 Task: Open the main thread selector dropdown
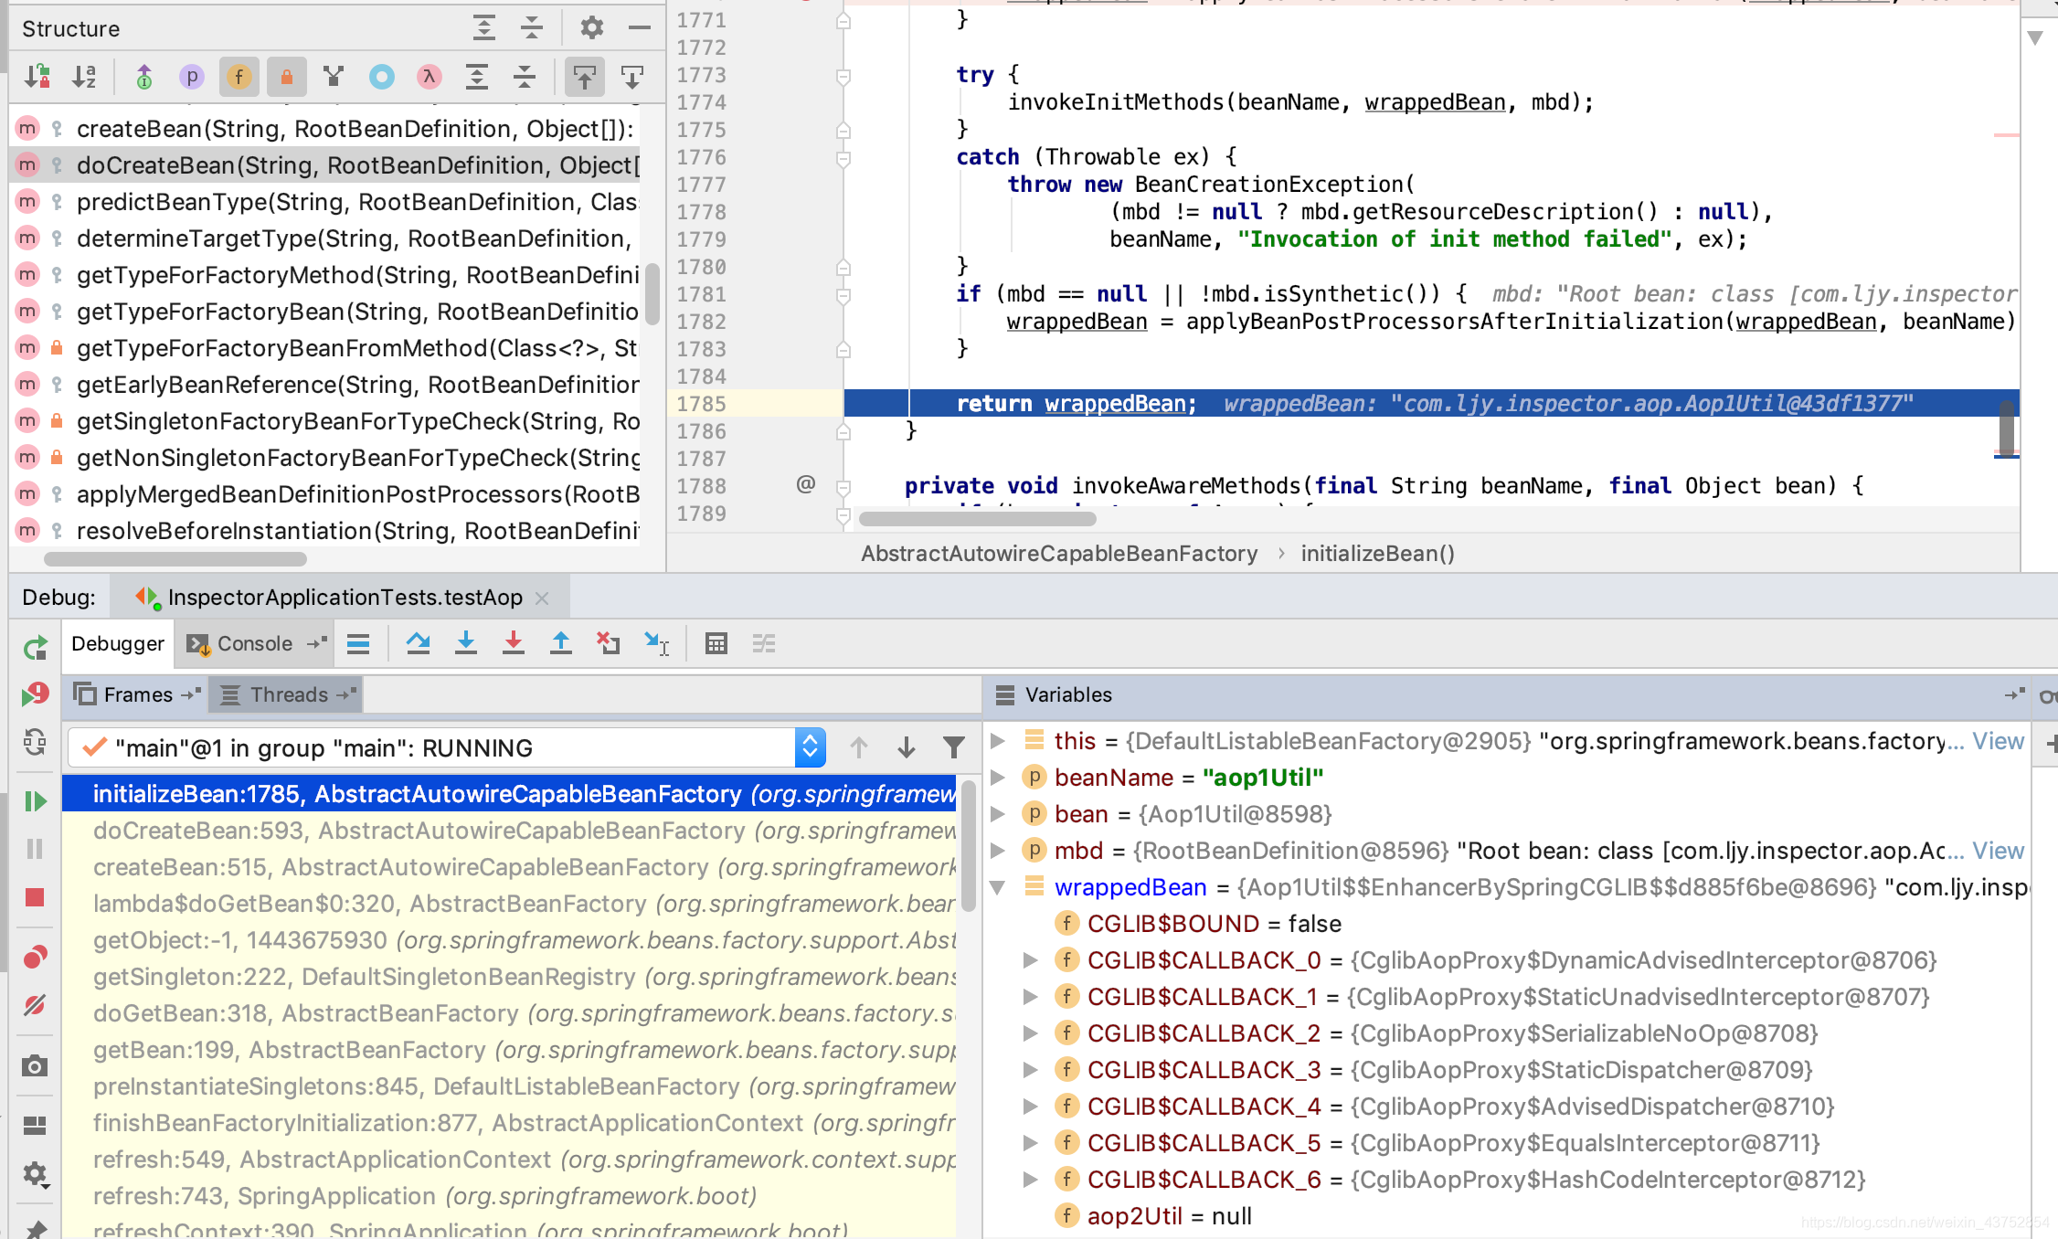[810, 748]
